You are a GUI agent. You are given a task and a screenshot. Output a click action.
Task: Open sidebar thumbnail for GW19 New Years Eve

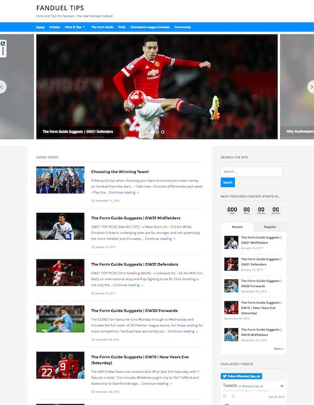(231, 308)
